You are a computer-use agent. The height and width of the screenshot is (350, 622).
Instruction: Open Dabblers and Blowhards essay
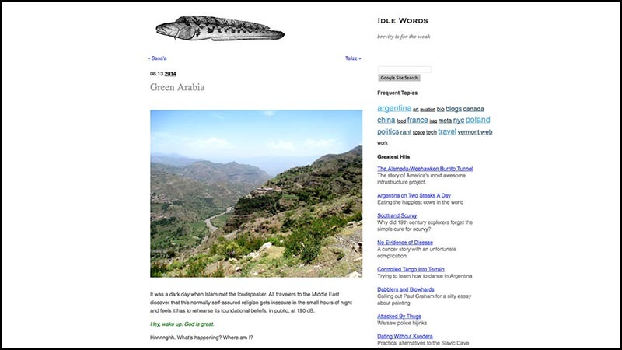(x=405, y=289)
